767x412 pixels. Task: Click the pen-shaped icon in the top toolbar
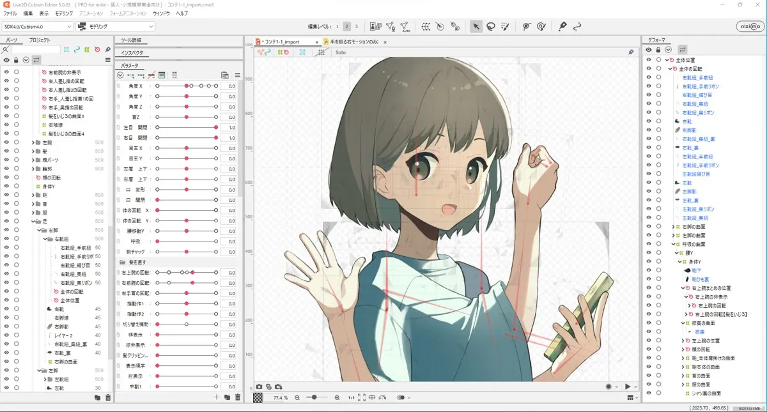click(562, 27)
